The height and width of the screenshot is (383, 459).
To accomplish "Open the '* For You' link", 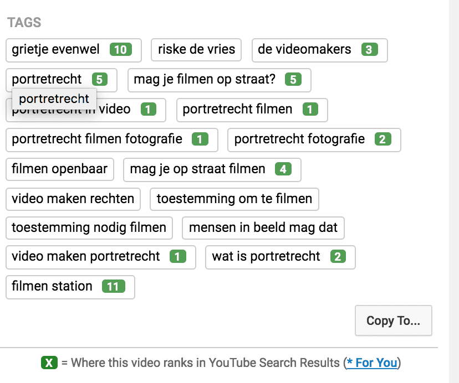I will coord(372,363).
